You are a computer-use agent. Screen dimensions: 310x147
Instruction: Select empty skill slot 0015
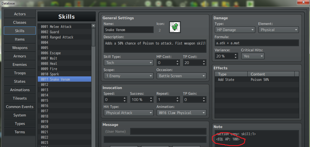(x=64, y=100)
